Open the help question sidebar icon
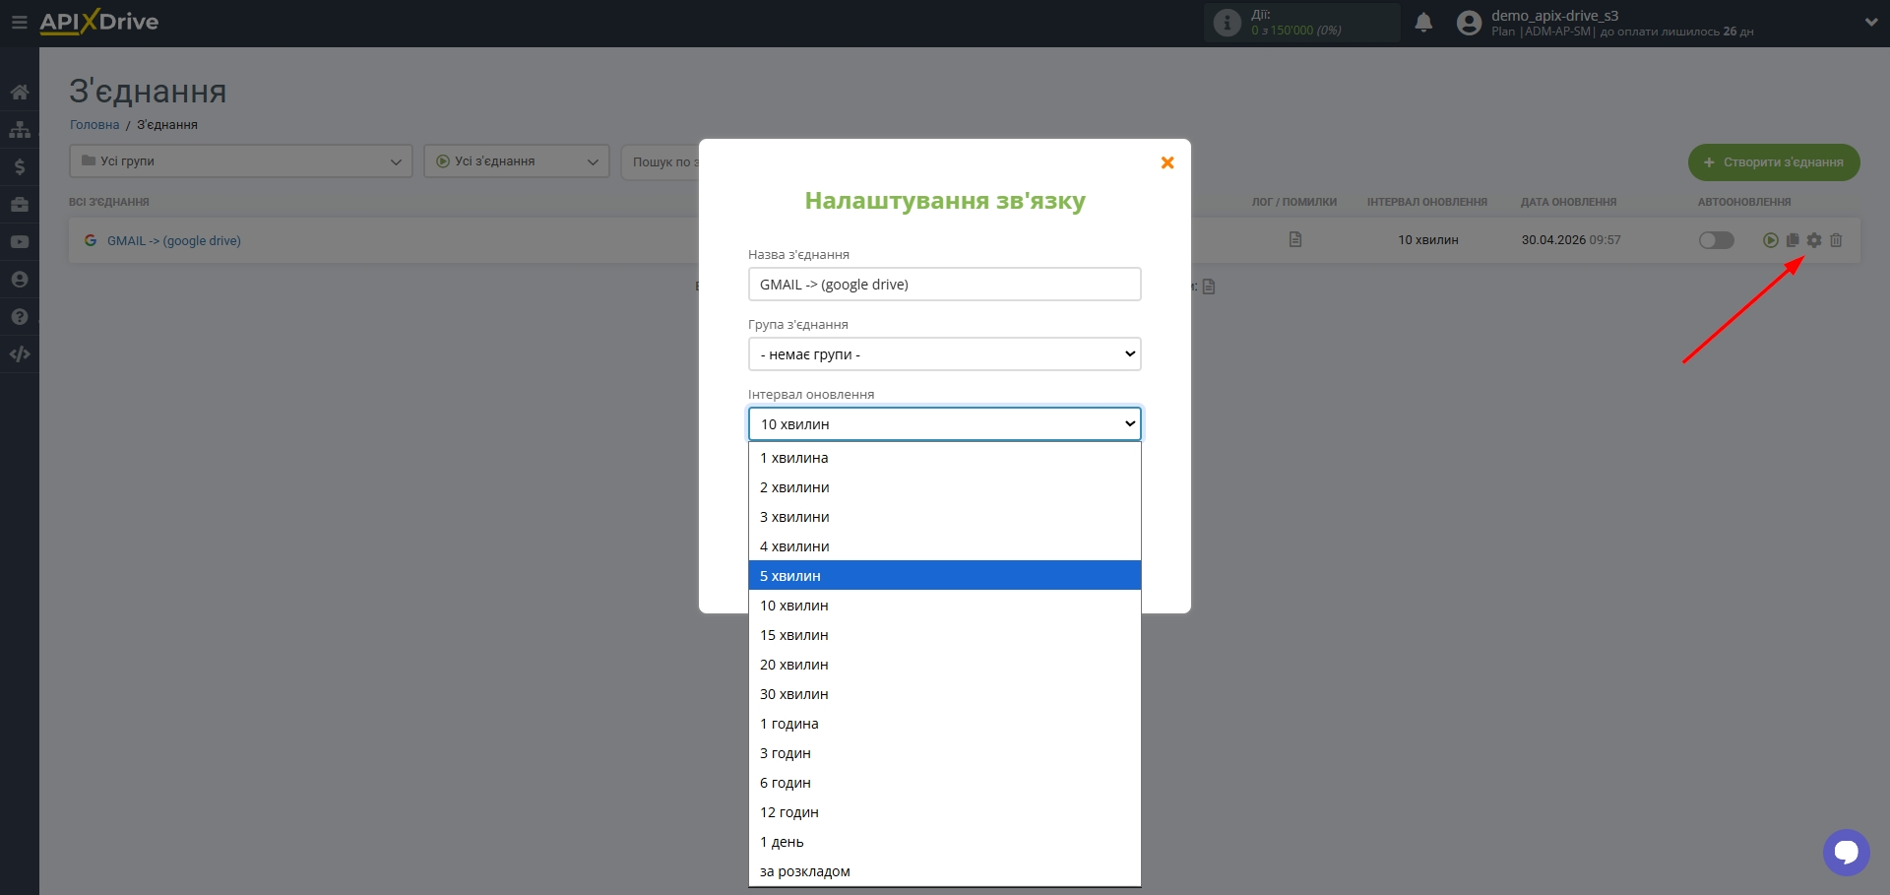 [x=19, y=317]
